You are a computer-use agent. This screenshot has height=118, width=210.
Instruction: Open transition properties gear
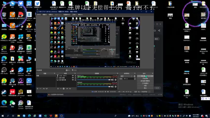point(134,76)
